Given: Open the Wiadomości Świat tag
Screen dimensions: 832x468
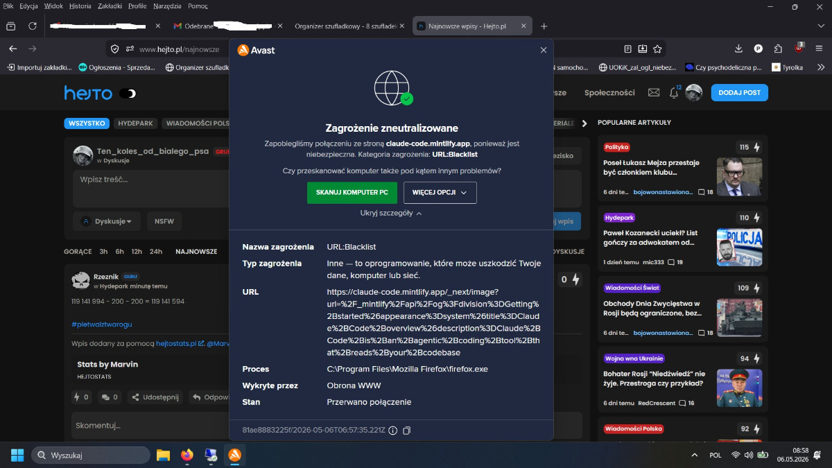Looking at the screenshot, I should tap(632, 288).
